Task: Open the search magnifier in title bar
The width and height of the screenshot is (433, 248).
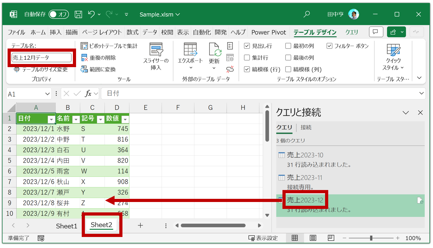Action: pos(306,14)
